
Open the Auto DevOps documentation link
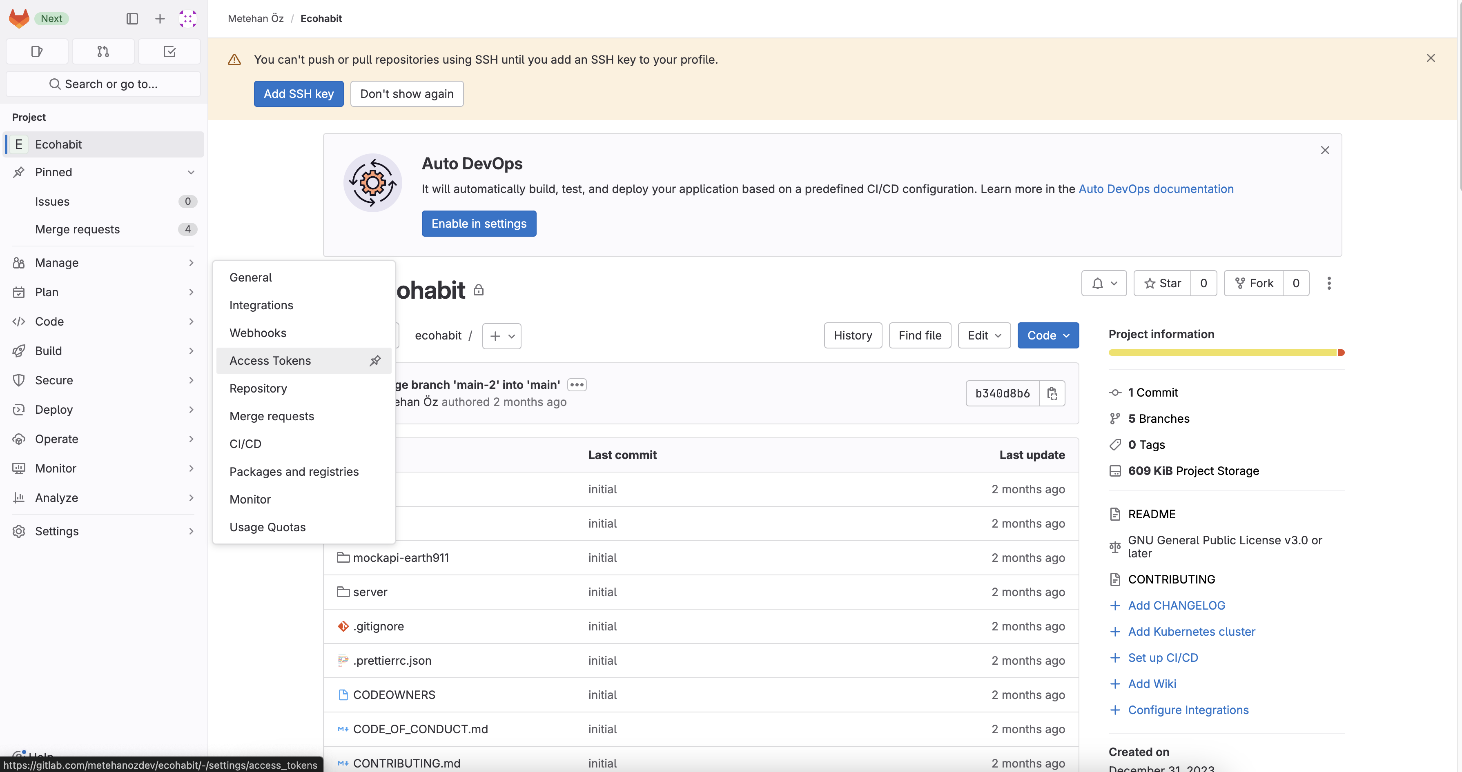tap(1156, 189)
